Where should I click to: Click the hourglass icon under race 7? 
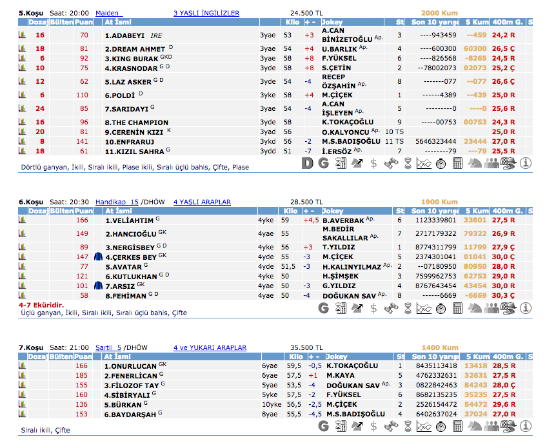click(x=408, y=426)
